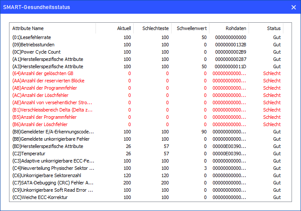301x211 pixels.
Task: Click threshold value 3 in row (C4)
Action: [206, 168]
